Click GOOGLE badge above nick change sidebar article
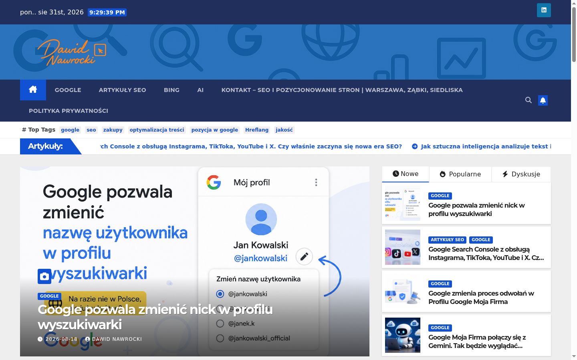 point(440,196)
